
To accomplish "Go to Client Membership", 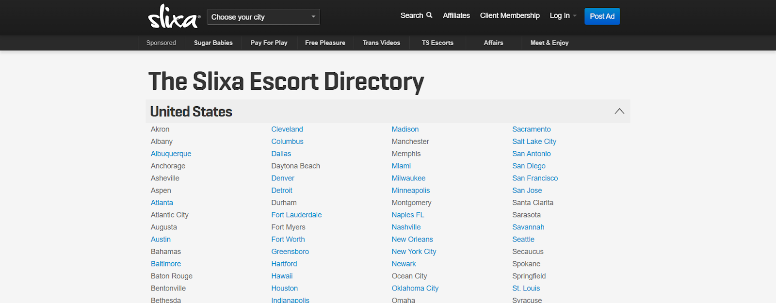I will 509,16.
